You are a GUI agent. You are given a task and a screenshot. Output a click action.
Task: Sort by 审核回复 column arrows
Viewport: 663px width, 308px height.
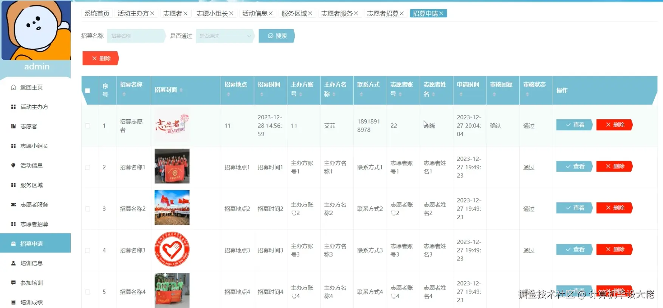[x=494, y=94]
